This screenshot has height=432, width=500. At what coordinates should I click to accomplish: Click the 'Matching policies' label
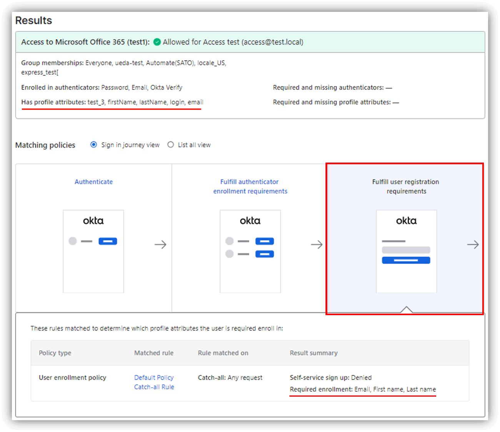(45, 145)
